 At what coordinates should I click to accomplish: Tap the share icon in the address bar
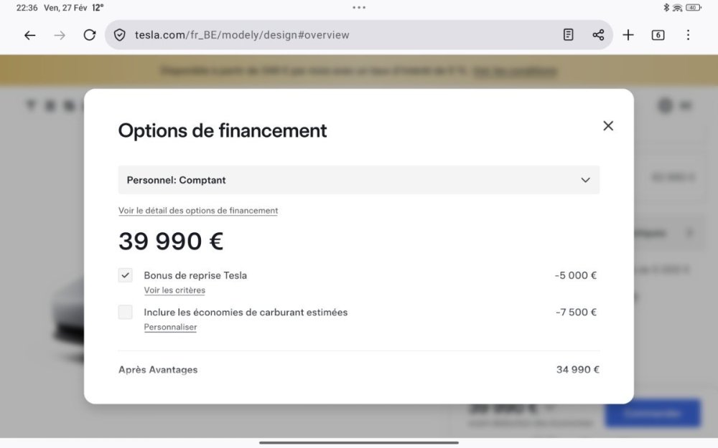click(598, 35)
